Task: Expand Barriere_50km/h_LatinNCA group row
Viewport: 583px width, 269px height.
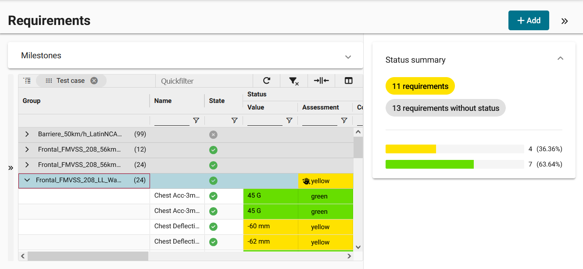Action: pyautogui.click(x=27, y=134)
